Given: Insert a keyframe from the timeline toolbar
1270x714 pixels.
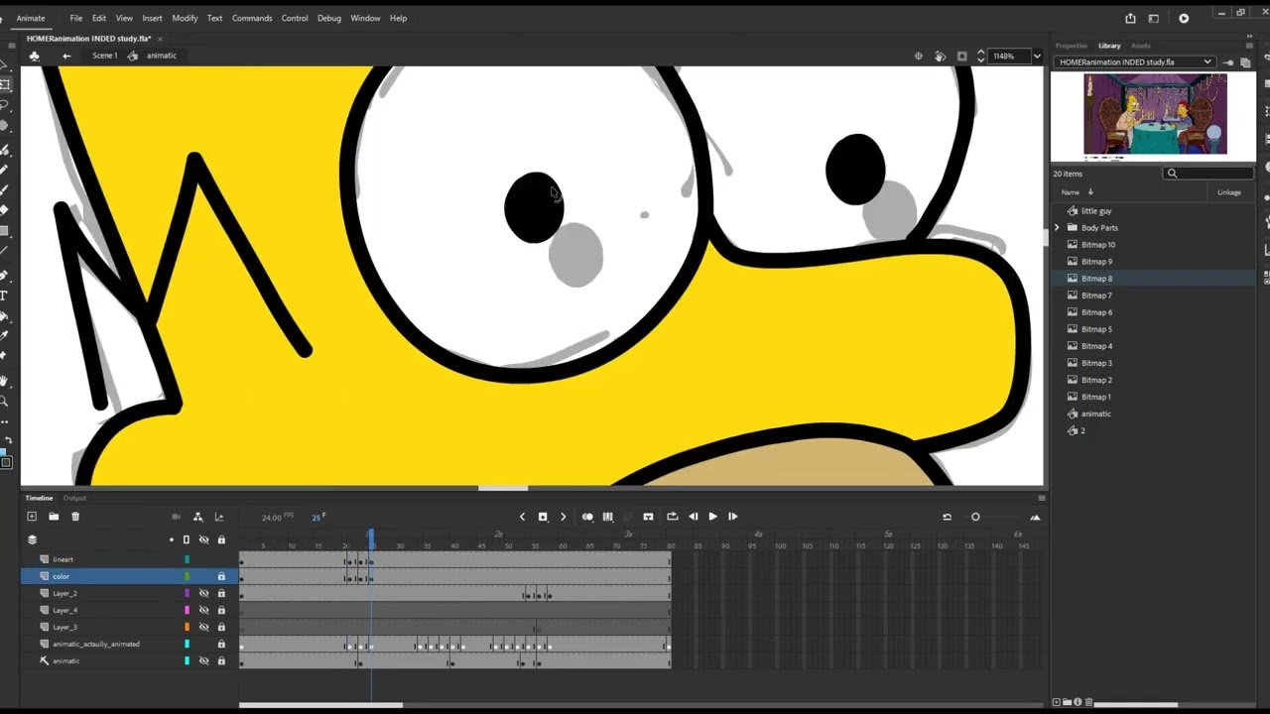Looking at the screenshot, I should pyautogui.click(x=543, y=517).
